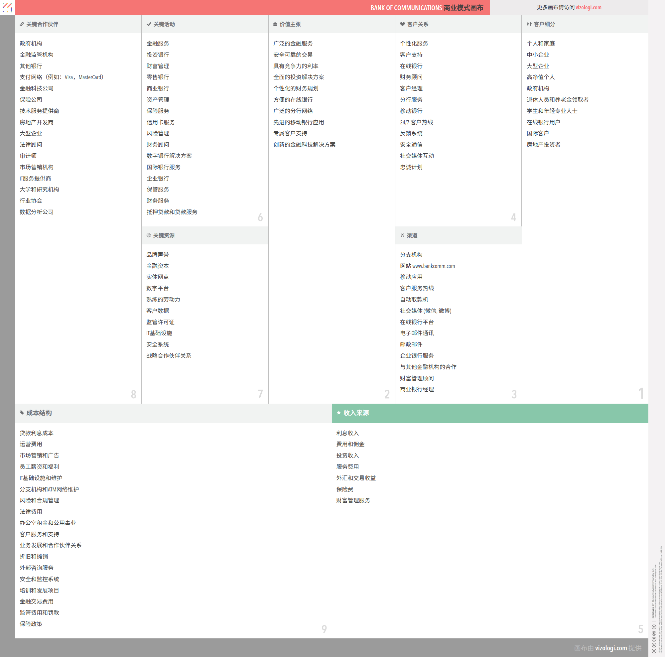The height and width of the screenshot is (657, 665).
Task: Click the 成本结构 section header
Action: tap(39, 413)
